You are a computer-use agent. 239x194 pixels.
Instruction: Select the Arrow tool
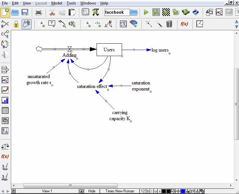(x=62, y=24)
